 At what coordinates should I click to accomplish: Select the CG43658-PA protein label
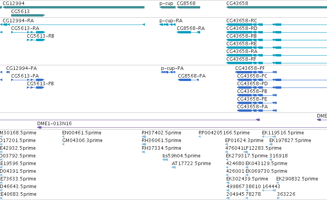pos(252,107)
